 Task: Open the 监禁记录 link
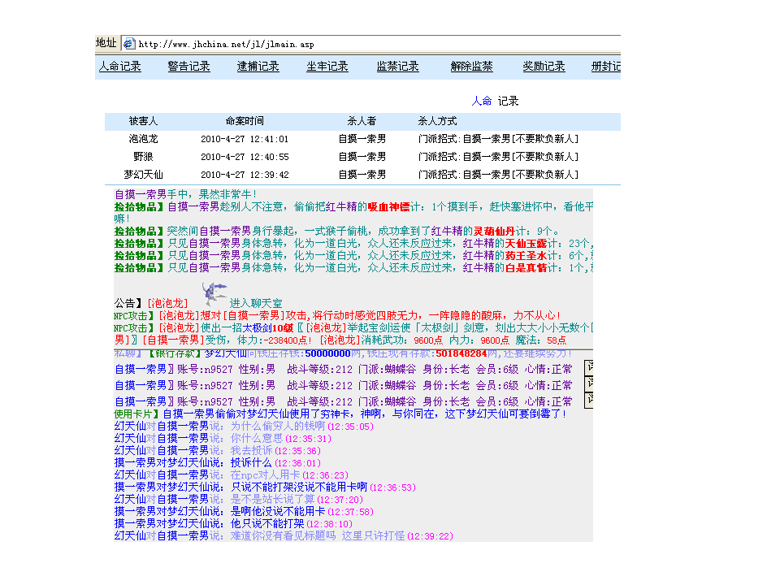pos(397,66)
